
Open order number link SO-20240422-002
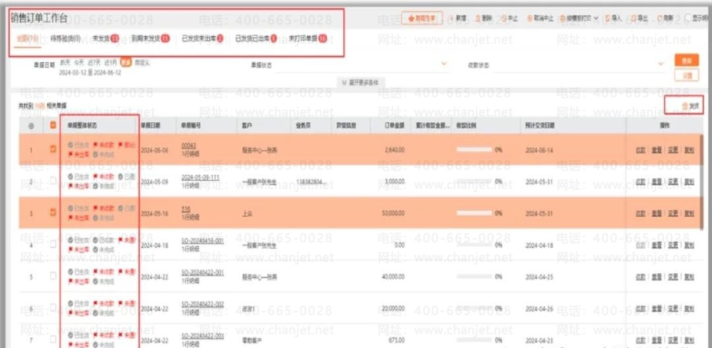(x=203, y=304)
